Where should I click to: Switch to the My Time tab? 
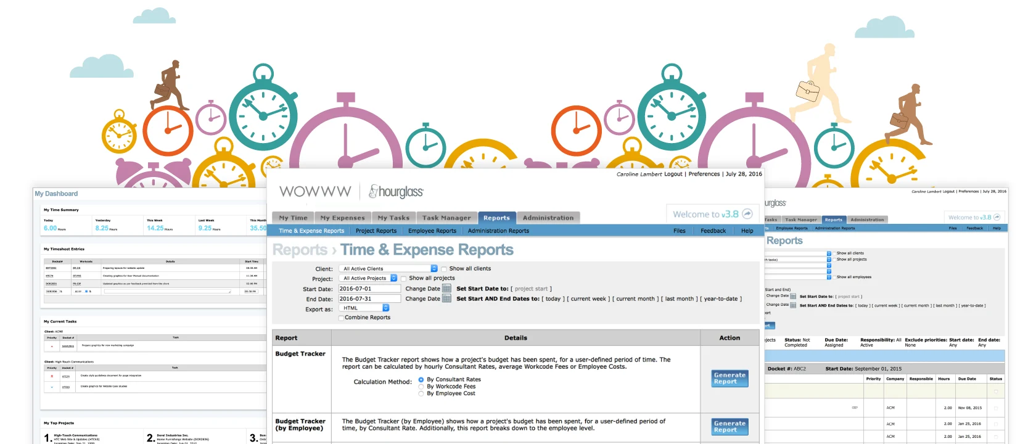(293, 218)
